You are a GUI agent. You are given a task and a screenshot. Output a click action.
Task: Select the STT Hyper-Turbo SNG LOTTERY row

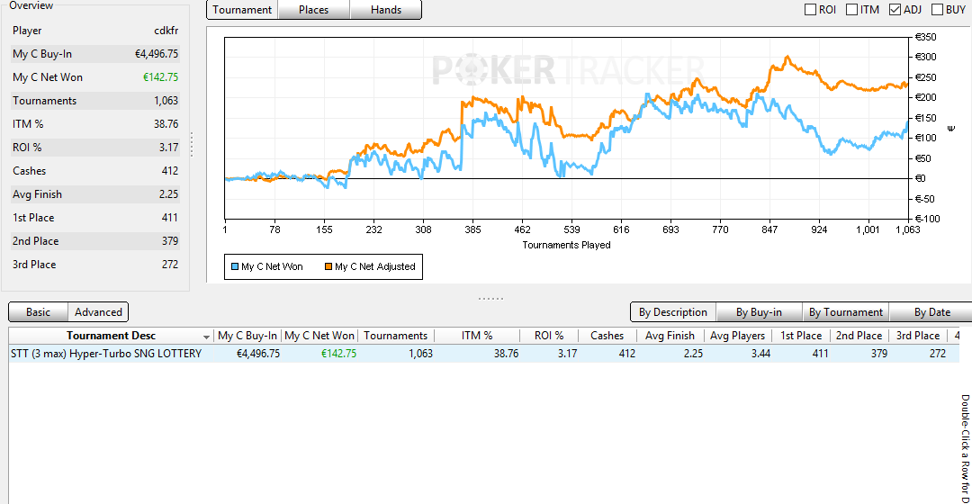pos(483,354)
